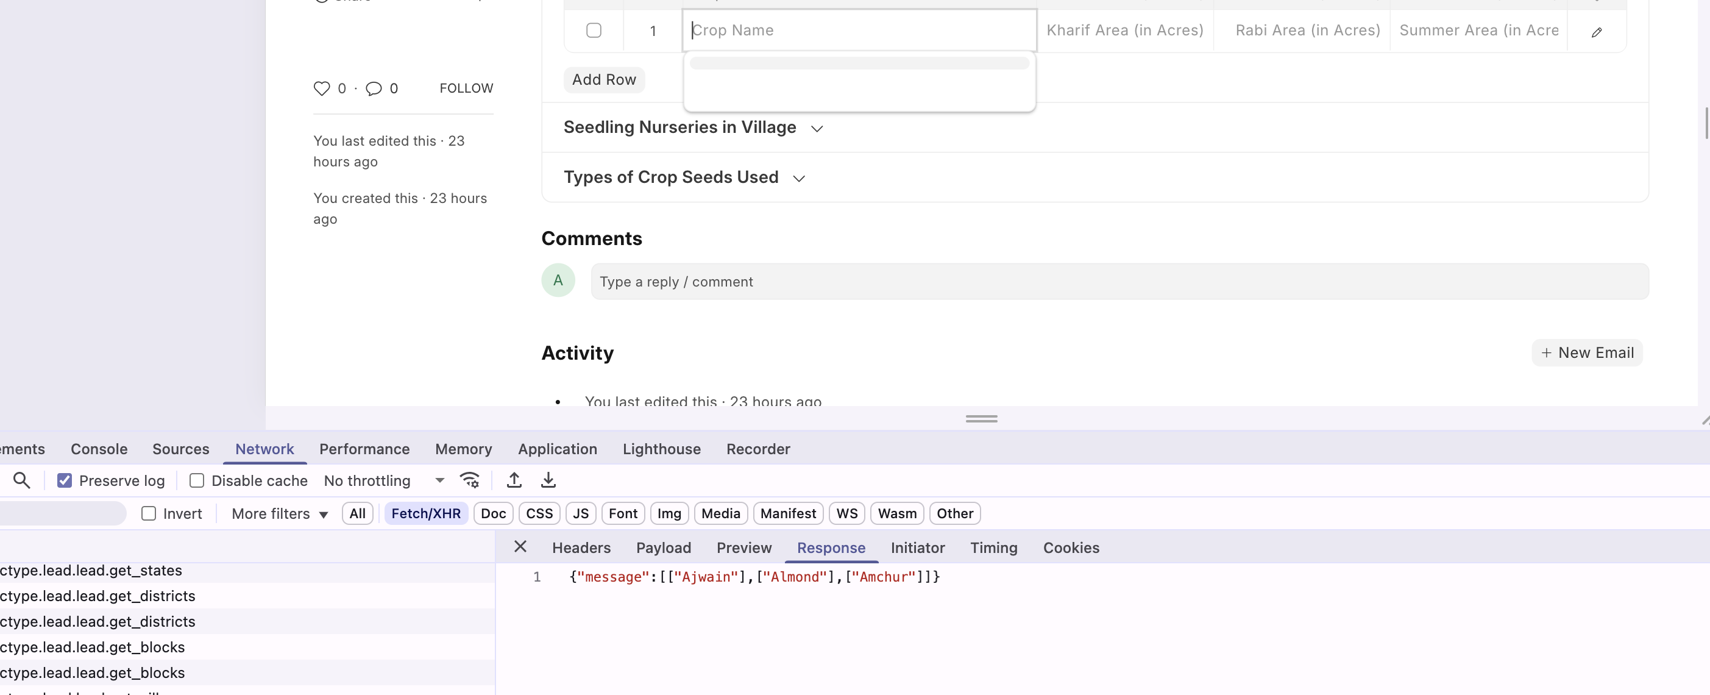Click the DevTools filter text box
The height and width of the screenshot is (695, 1710).
pyautogui.click(x=62, y=513)
